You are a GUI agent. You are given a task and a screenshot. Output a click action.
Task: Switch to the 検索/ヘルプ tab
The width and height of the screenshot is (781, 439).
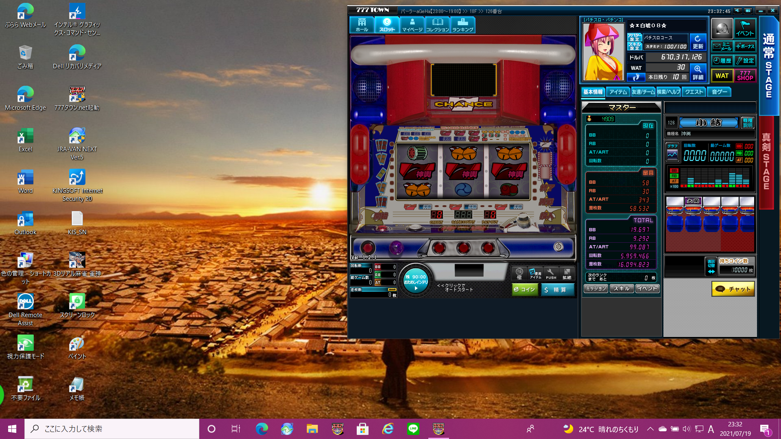pyautogui.click(x=668, y=92)
